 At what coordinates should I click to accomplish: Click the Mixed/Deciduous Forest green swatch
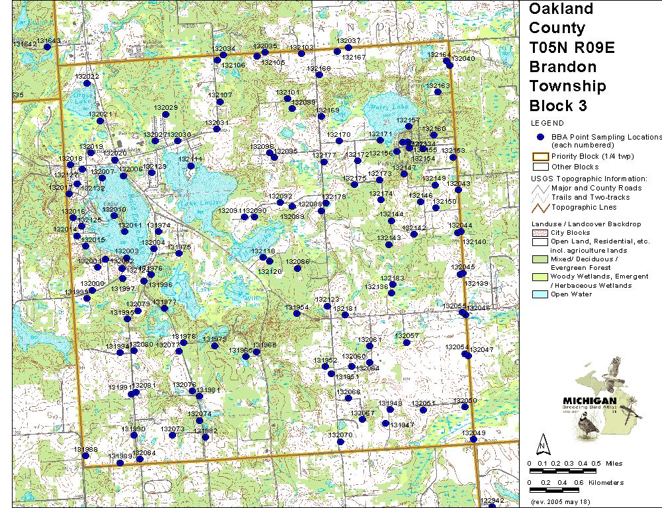tap(540, 259)
